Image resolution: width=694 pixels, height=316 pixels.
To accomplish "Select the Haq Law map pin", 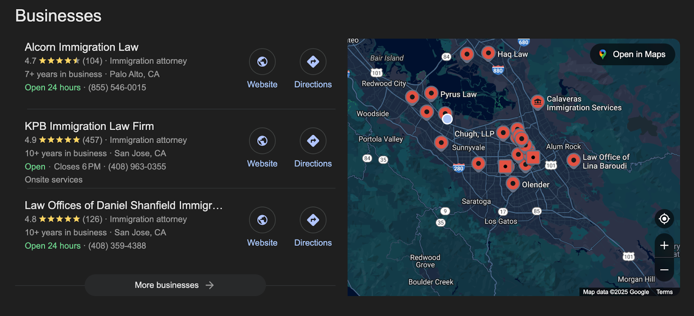I will pos(488,53).
